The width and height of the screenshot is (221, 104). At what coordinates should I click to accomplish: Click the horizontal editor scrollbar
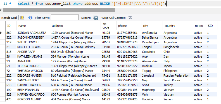[59, 10]
